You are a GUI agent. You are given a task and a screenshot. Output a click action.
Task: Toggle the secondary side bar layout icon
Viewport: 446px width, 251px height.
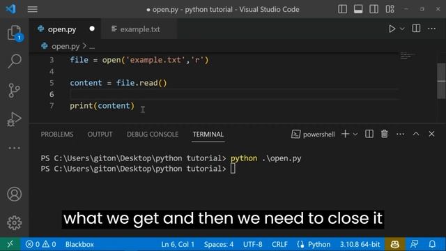pyautogui.click(x=374, y=9)
